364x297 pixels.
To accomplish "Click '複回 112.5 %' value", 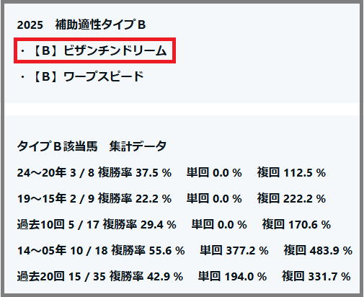I will pos(291,172).
